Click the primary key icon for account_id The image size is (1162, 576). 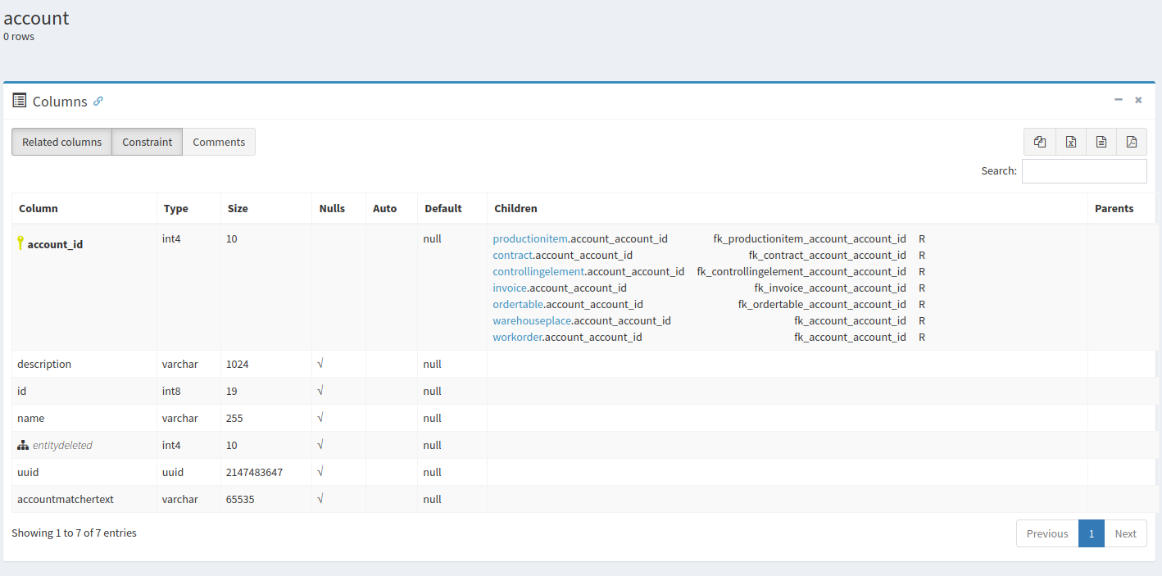click(x=20, y=243)
